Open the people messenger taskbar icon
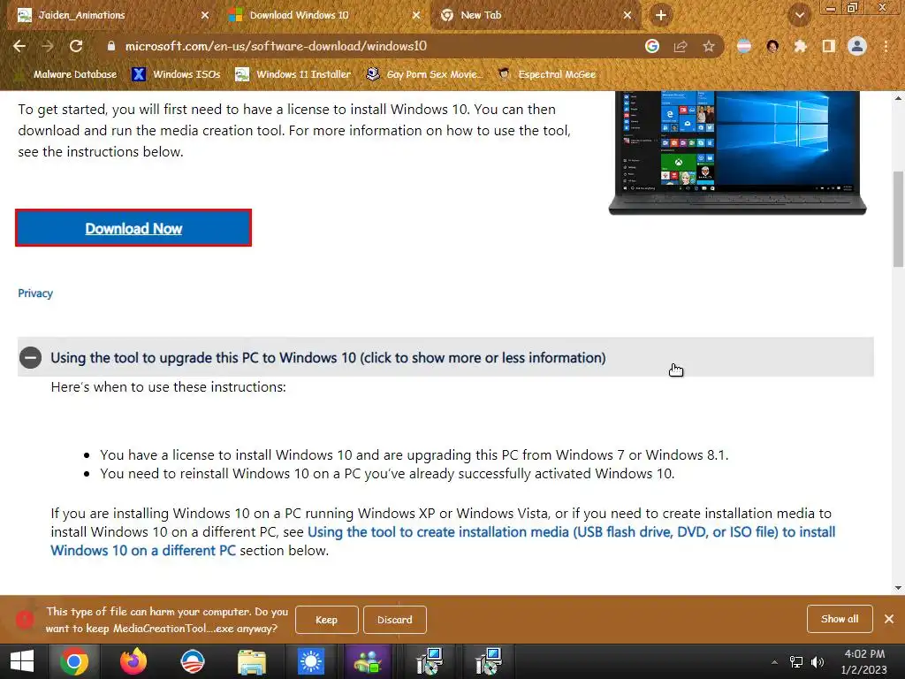Screen dimensions: 905x679 (x=369, y=661)
